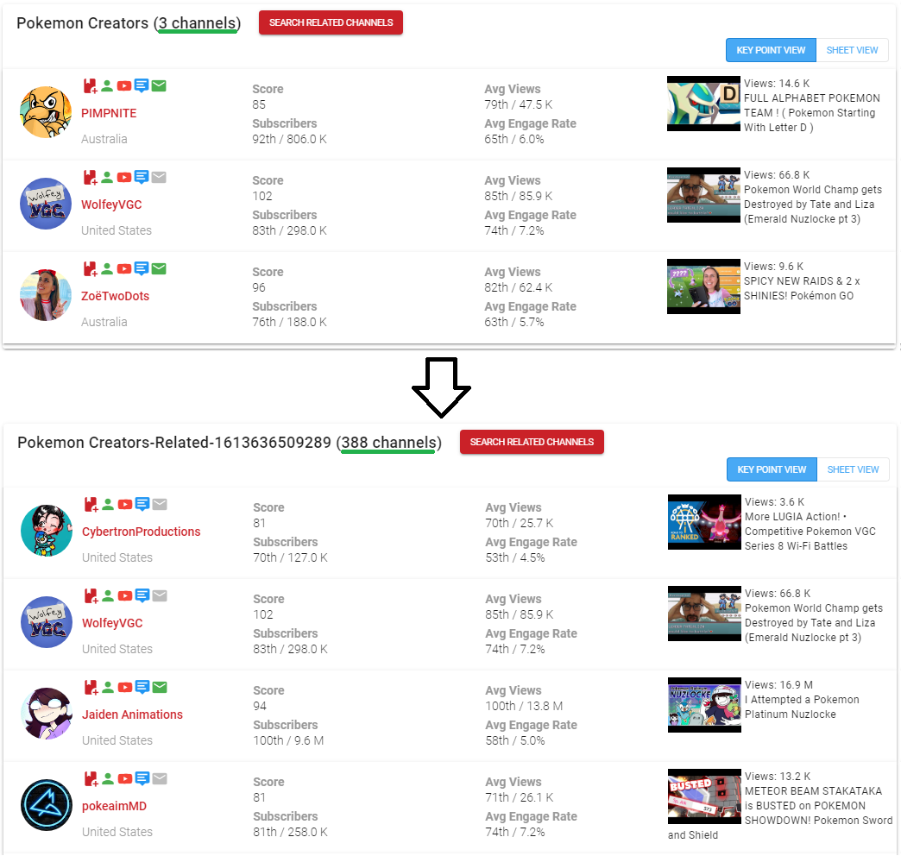The height and width of the screenshot is (856, 901).
Task: Click the green email icon for Jaiden Animations
Action: pos(161,687)
